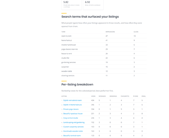The image size is (169, 138).
Task: Open the Stylish remodeled room listing
Action: click(72, 100)
